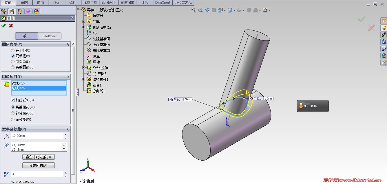This screenshot has height=184, width=387.
Task: Cancel with the viewport corner red X
Action: 371,28
